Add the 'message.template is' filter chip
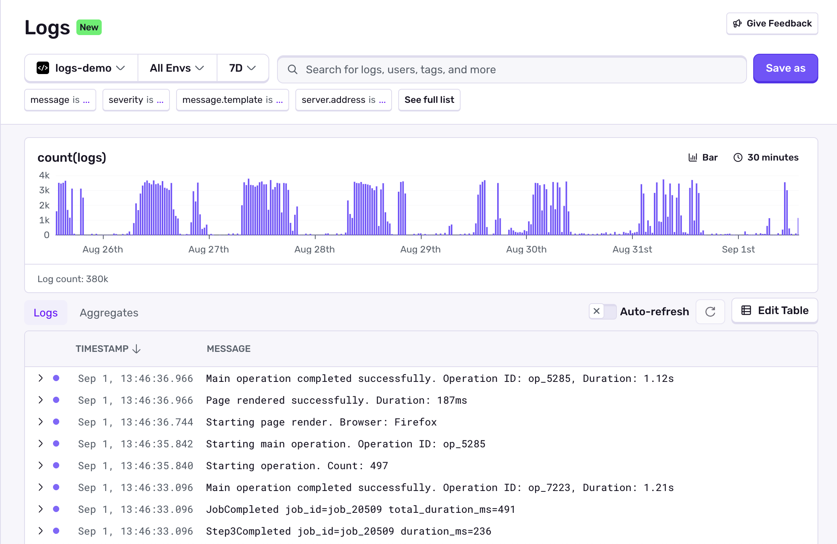Screen dimensions: 837x544 click(233, 100)
